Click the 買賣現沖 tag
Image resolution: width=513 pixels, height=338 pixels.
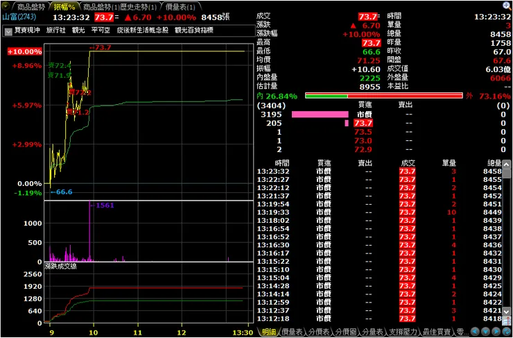27,31
